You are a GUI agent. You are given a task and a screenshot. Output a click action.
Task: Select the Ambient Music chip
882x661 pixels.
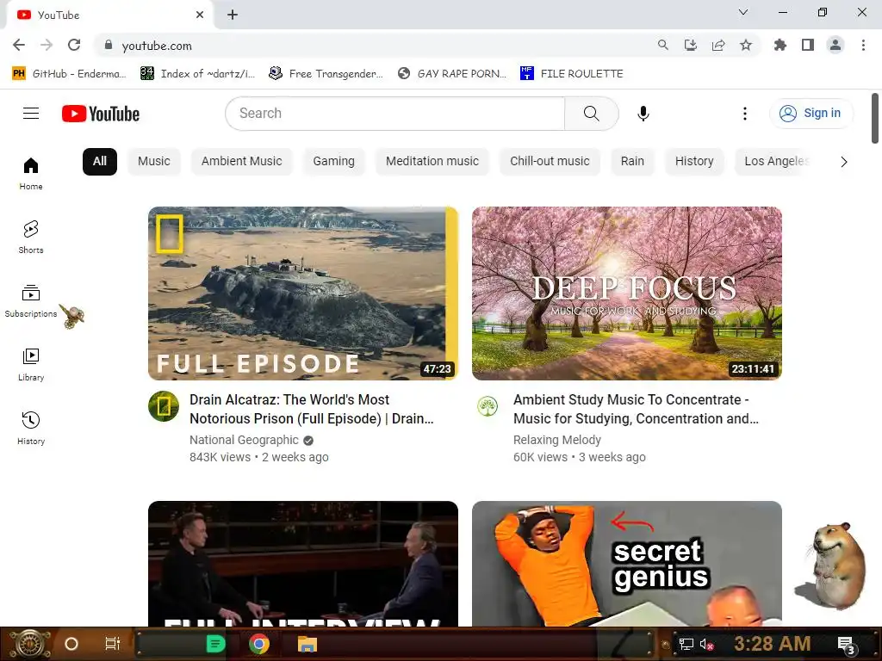click(242, 161)
